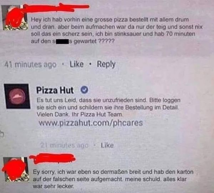Follow the www.pizzahut.com/phcares link

tap(91, 123)
